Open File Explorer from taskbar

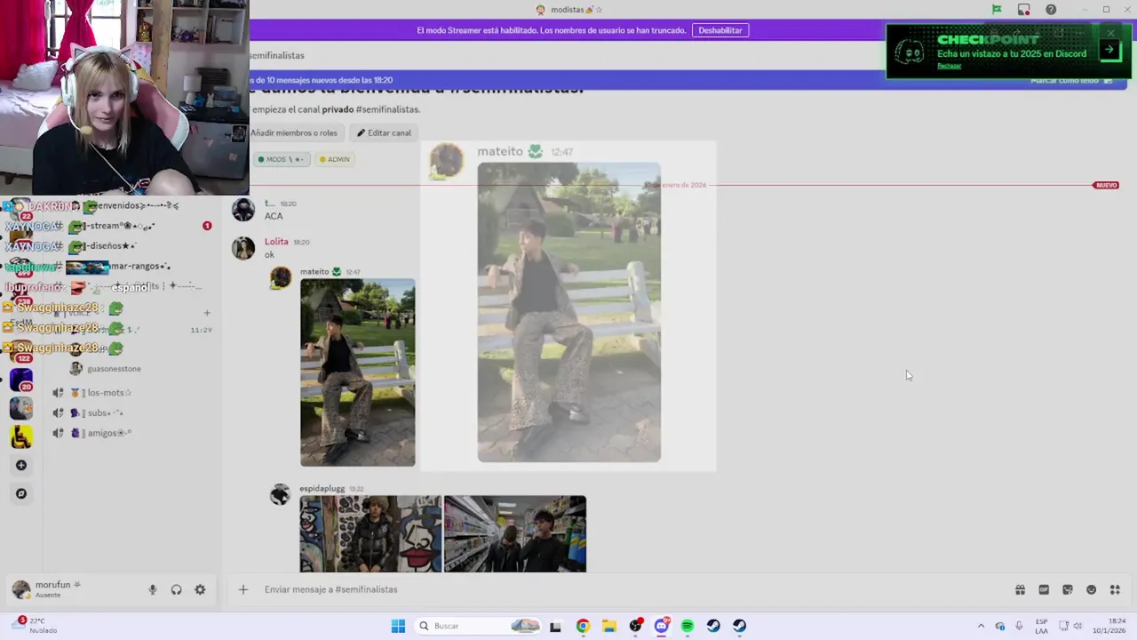pyautogui.click(x=608, y=626)
